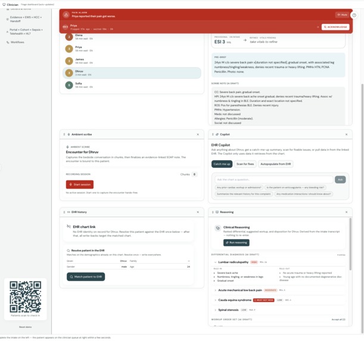
Task: Click the unlinked chain icon by EHR chart link
Action: pos(69,226)
